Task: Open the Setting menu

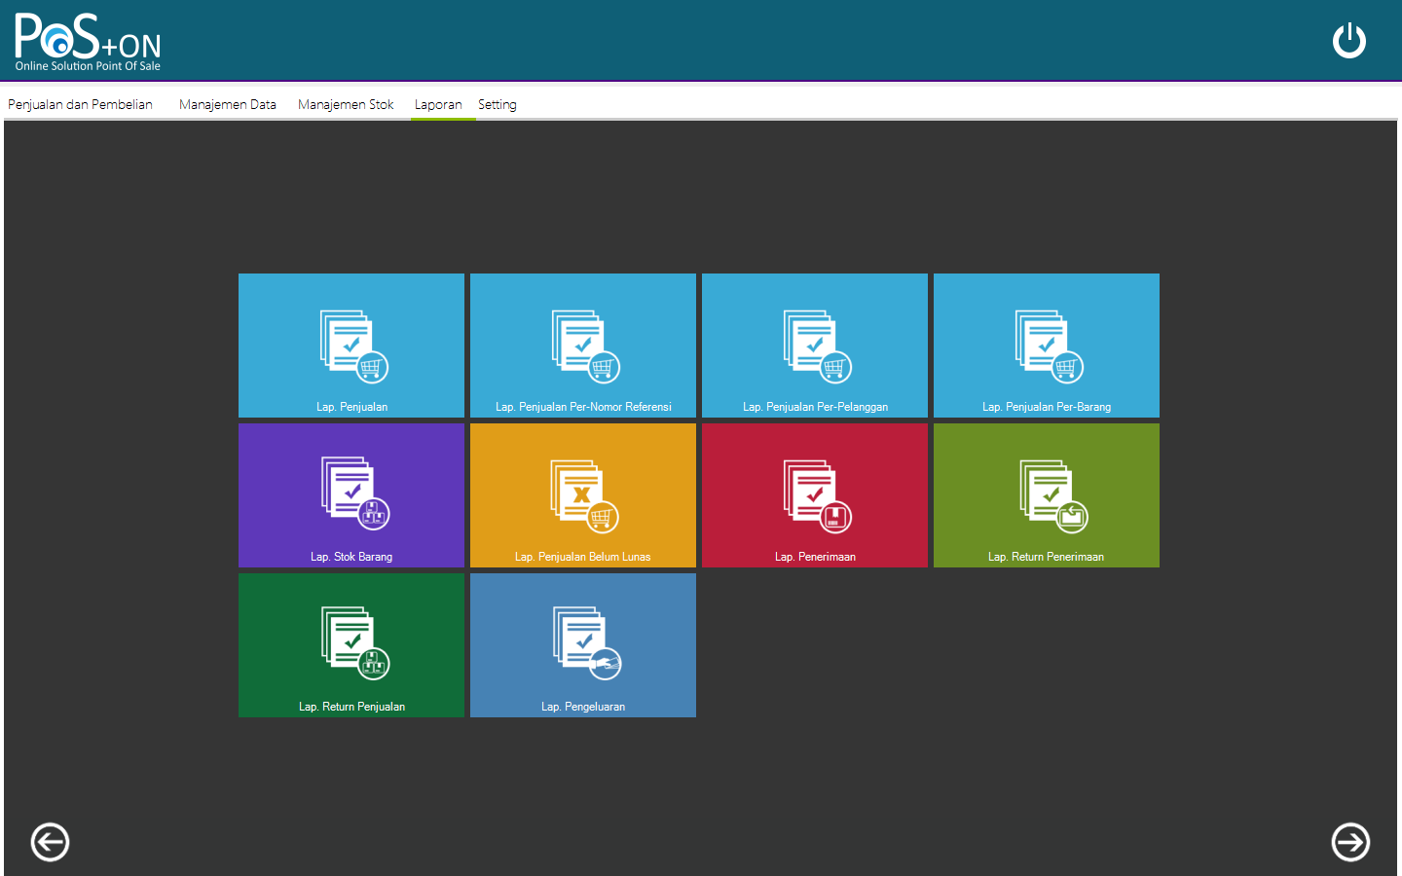Action: (x=497, y=104)
